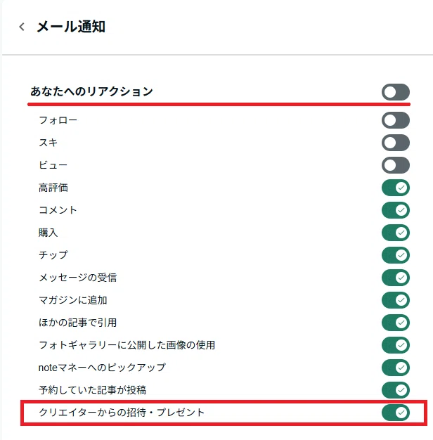Turn off クリエイターからの招待・プレゼント toggle
Image resolution: width=433 pixels, height=440 pixels.
[x=396, y=413]
